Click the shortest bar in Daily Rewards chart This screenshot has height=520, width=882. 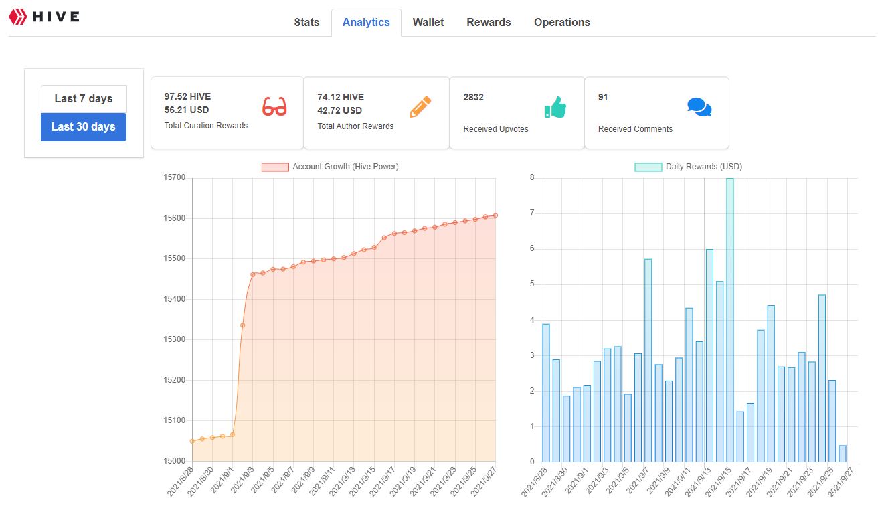point(843,454)
